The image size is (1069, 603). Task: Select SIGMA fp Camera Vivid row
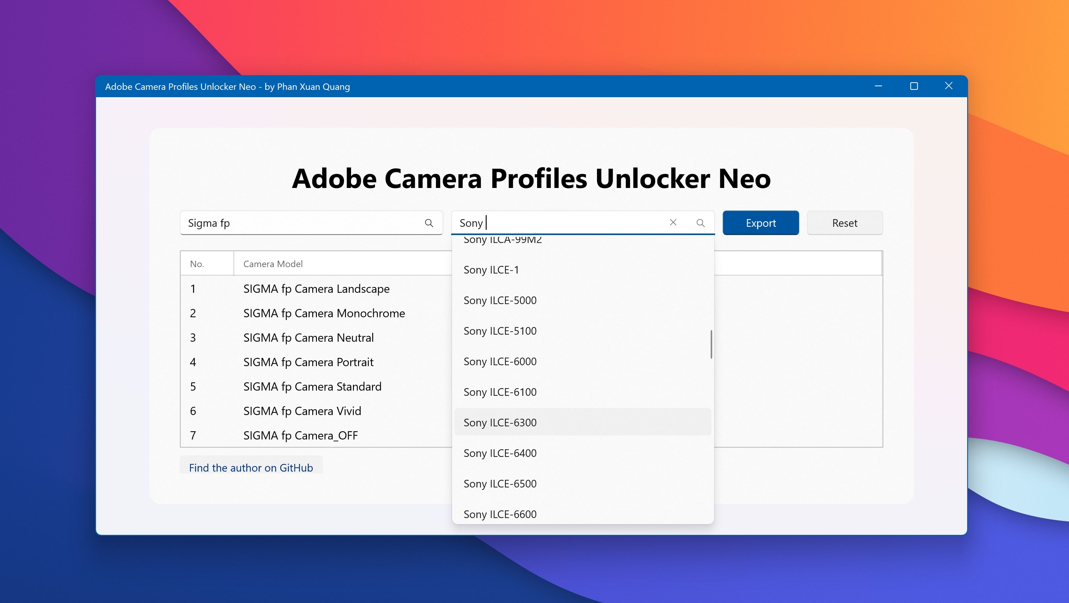point(302,411)
